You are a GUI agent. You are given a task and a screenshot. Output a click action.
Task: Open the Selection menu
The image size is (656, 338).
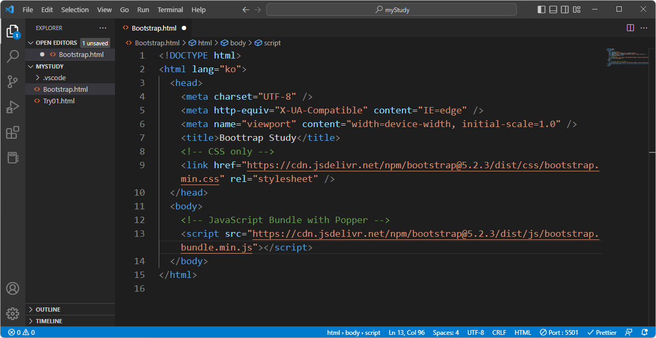click(x=75, y=9)
